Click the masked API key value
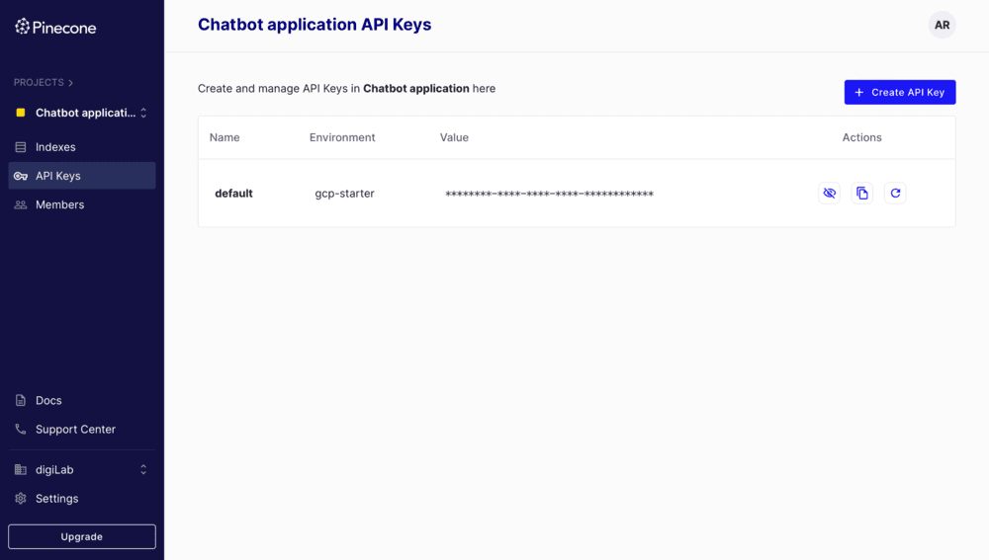Screen dimensions: 989x560 tap(549, 194)
